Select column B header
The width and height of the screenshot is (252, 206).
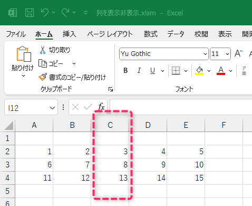[72, 125]
